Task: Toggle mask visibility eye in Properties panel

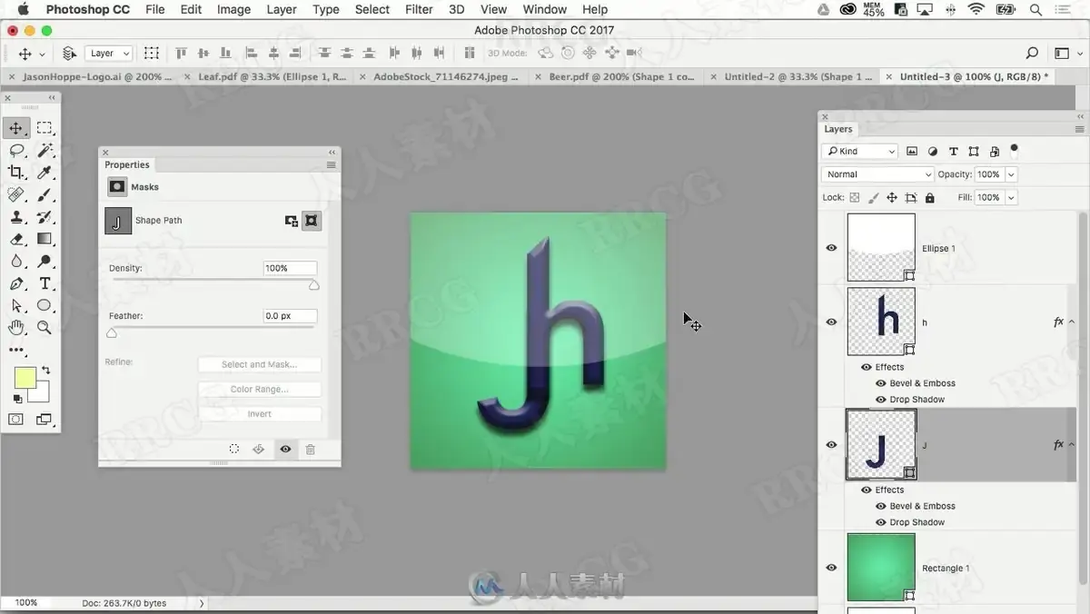Action: (285, 449)
